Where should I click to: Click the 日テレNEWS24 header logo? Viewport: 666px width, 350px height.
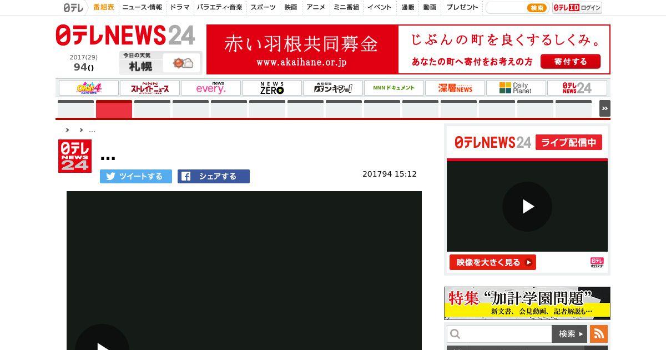click(125, 36)
